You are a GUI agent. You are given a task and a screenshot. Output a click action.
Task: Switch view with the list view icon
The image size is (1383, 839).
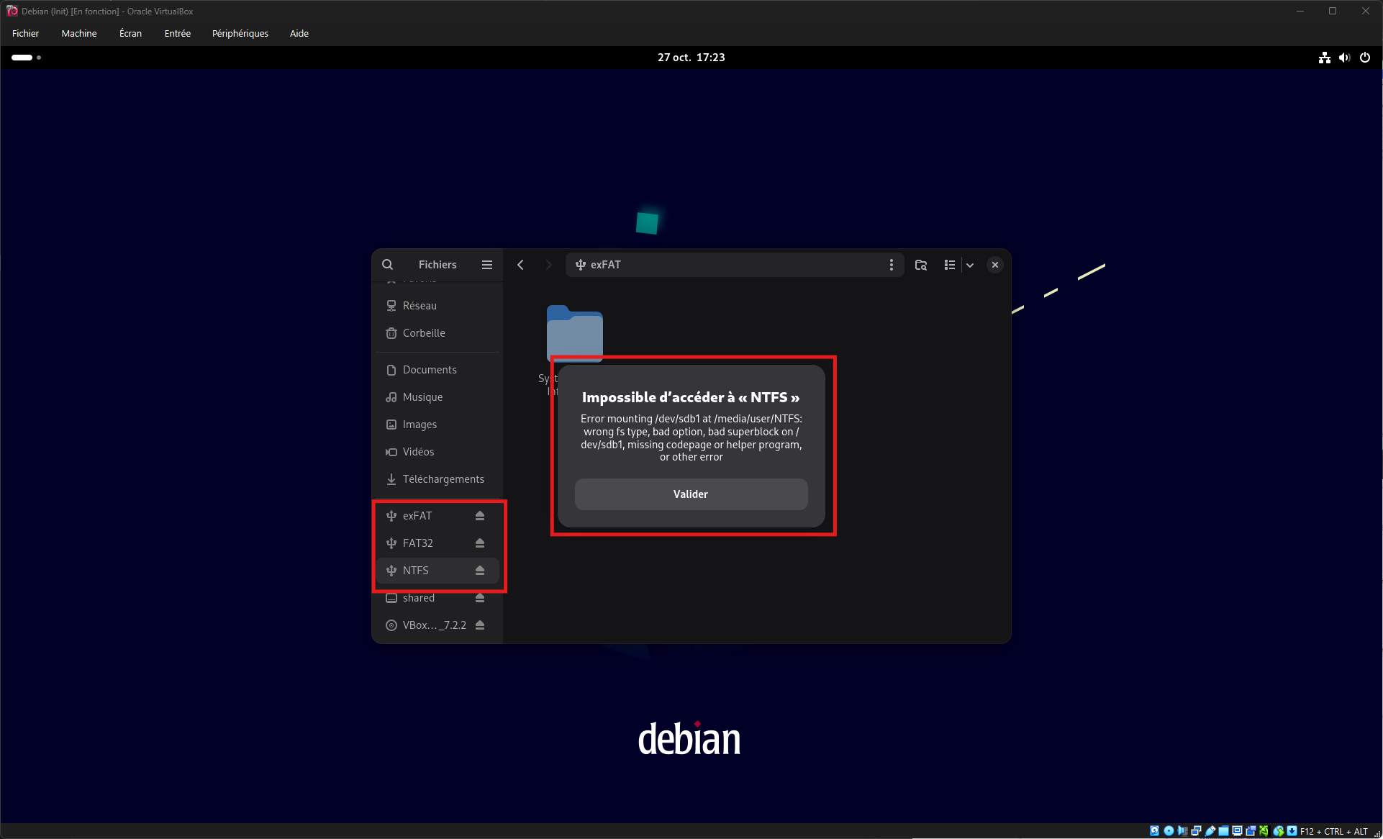949,265
